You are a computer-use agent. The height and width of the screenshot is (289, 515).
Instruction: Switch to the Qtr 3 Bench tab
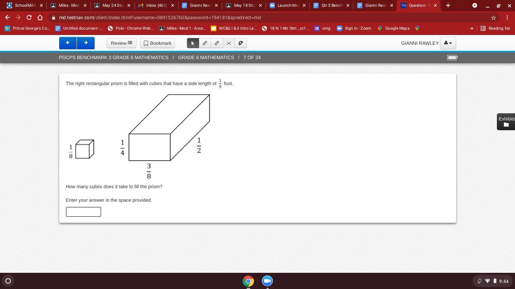coord(331,5)
